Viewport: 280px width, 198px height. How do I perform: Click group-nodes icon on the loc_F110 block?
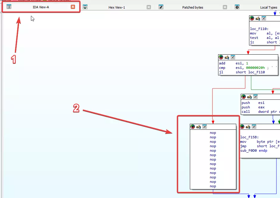(x=264, y=18)
